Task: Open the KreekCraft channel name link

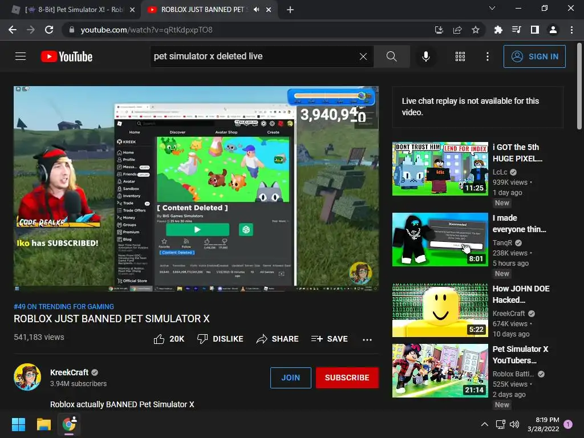Action: [69, 372]
